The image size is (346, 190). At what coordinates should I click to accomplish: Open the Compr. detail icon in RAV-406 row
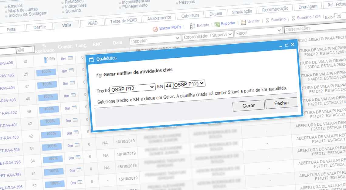[70, 58]
